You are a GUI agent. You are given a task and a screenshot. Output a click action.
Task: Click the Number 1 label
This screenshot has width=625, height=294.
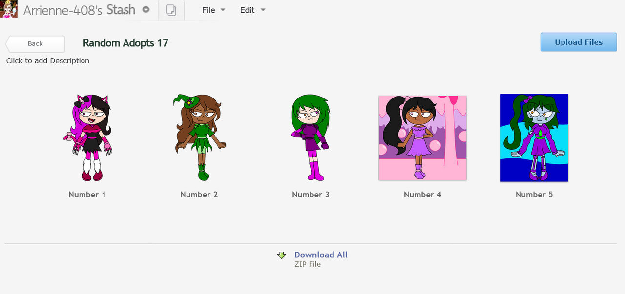87,195
